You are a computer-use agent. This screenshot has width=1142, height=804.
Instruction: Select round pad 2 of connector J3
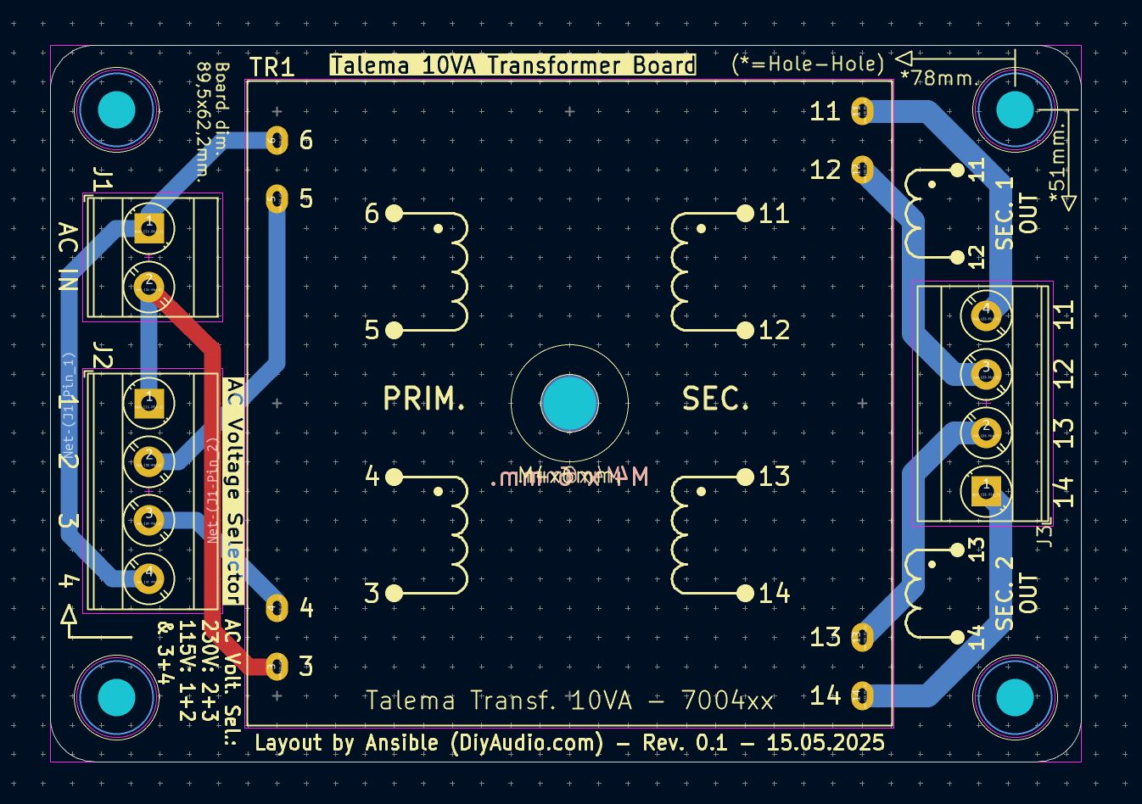(x=986, y=433)
